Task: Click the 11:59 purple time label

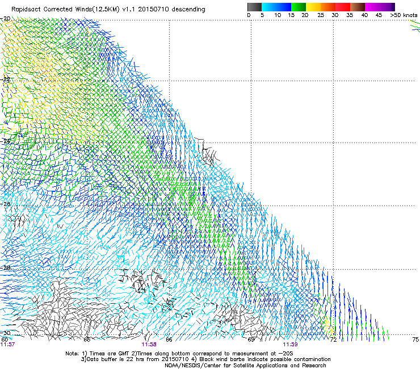Action: point(291,345)
